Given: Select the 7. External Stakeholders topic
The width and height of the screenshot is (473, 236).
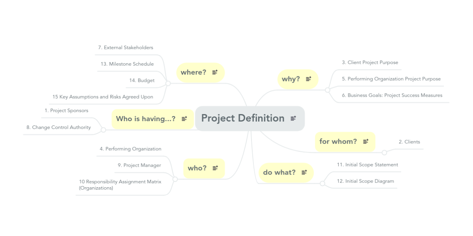Looking at the screenshot, I should pyautogui.click(x=126, y=48).
